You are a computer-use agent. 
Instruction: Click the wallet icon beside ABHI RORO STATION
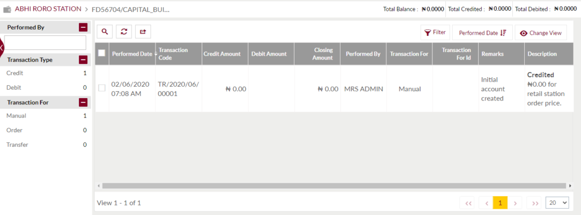coord(7,9)
